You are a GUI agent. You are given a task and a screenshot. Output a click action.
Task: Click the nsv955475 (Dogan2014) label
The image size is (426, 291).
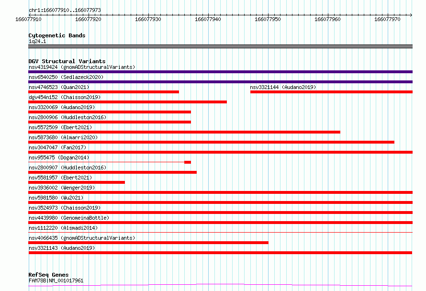59,157
